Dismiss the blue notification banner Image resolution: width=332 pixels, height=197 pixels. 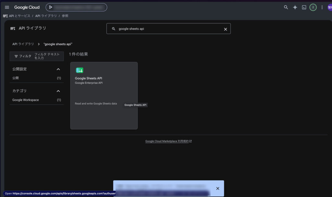[218, 188]
